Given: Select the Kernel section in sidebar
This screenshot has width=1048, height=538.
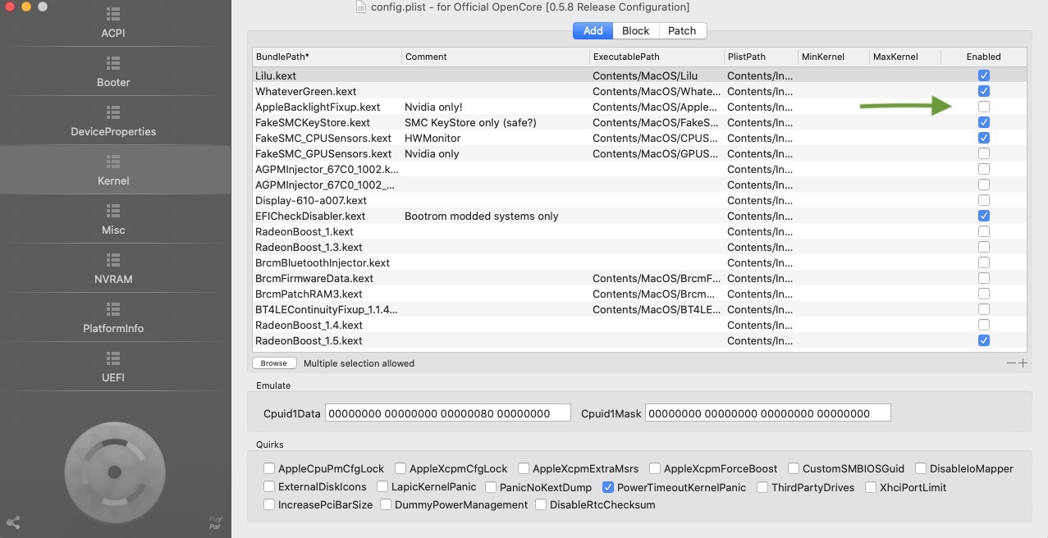Looking at the screenshot, I should click(x=113, y=171).
